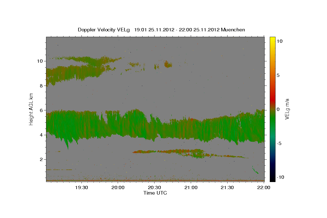The image size is (327, 218).
Task: Click the 20:30 time tick label
Action: (x=154, y=187)
